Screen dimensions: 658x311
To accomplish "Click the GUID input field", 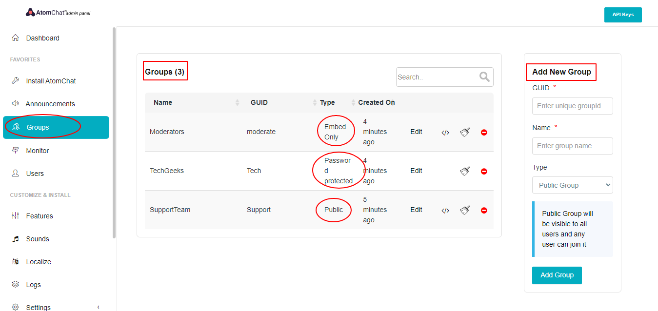I will (572, 106).
